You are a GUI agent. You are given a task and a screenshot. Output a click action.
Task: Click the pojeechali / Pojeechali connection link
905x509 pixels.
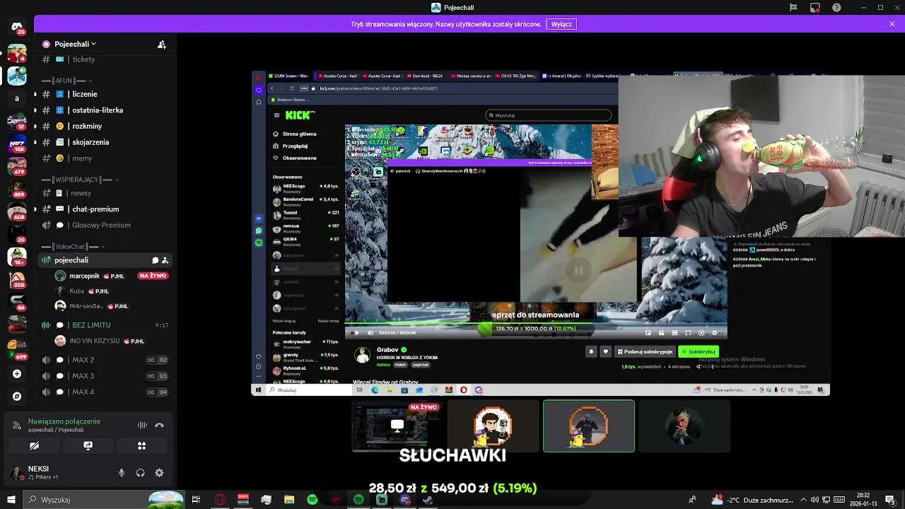coord(56,430)
